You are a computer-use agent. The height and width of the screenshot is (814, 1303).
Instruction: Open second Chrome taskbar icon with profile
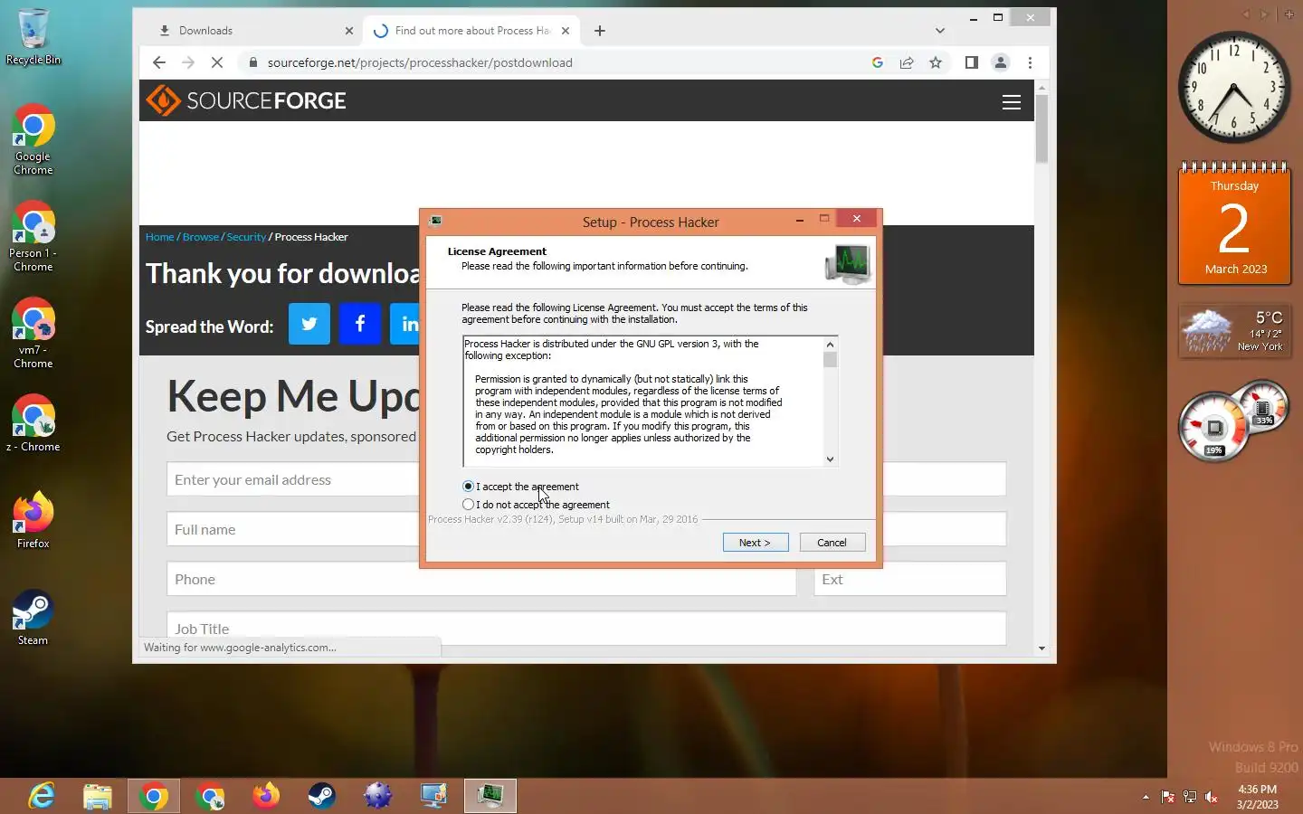pyautogui.click(x=210, y=796)
